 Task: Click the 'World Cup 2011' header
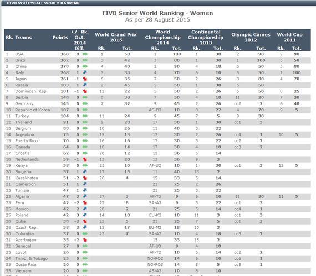pyautogui.click(x=289, y=37)
